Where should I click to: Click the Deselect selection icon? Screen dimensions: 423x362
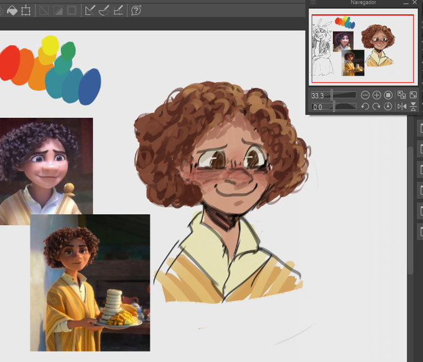coord(44,11)
